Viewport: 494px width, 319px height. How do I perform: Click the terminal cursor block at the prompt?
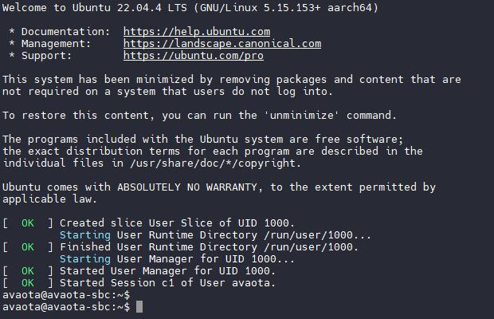(139, 307)
